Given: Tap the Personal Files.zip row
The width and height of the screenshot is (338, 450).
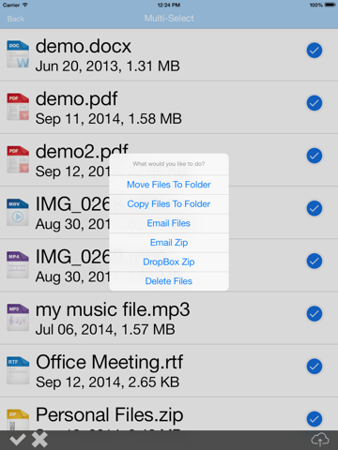Looking at the screenshot, I should [x=169, y=414].
